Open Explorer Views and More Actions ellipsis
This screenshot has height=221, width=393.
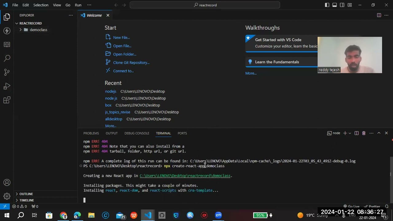pyautogui.click(x=71, y=15)
